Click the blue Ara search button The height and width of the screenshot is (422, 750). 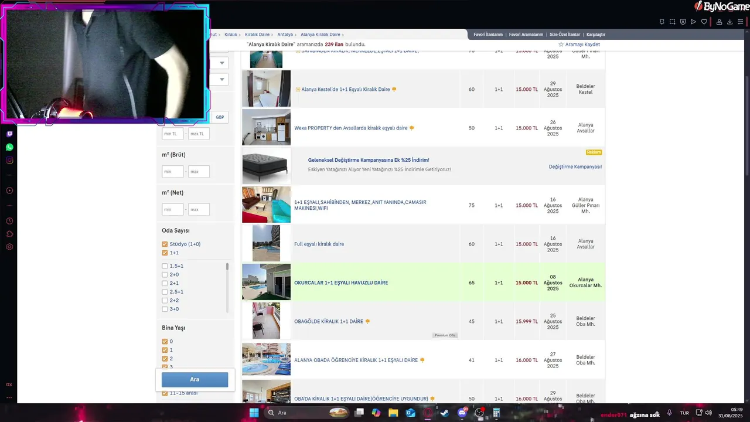[x=195, y=379]
